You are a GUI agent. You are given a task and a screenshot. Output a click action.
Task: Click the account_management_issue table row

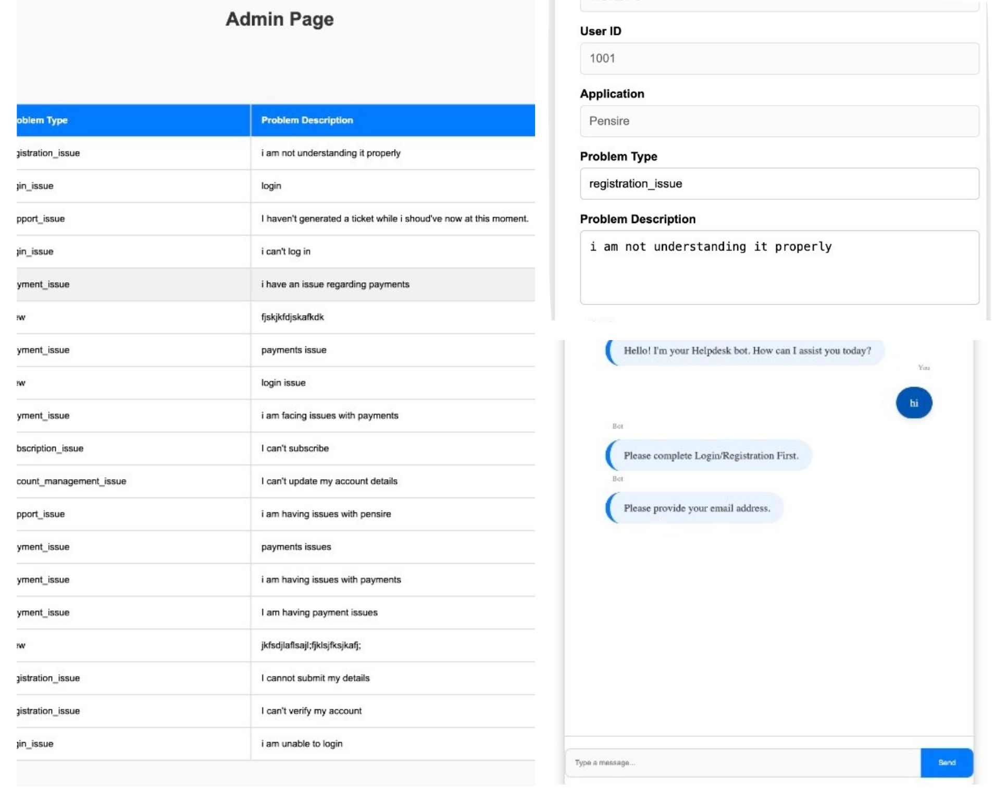click(268, 481)
